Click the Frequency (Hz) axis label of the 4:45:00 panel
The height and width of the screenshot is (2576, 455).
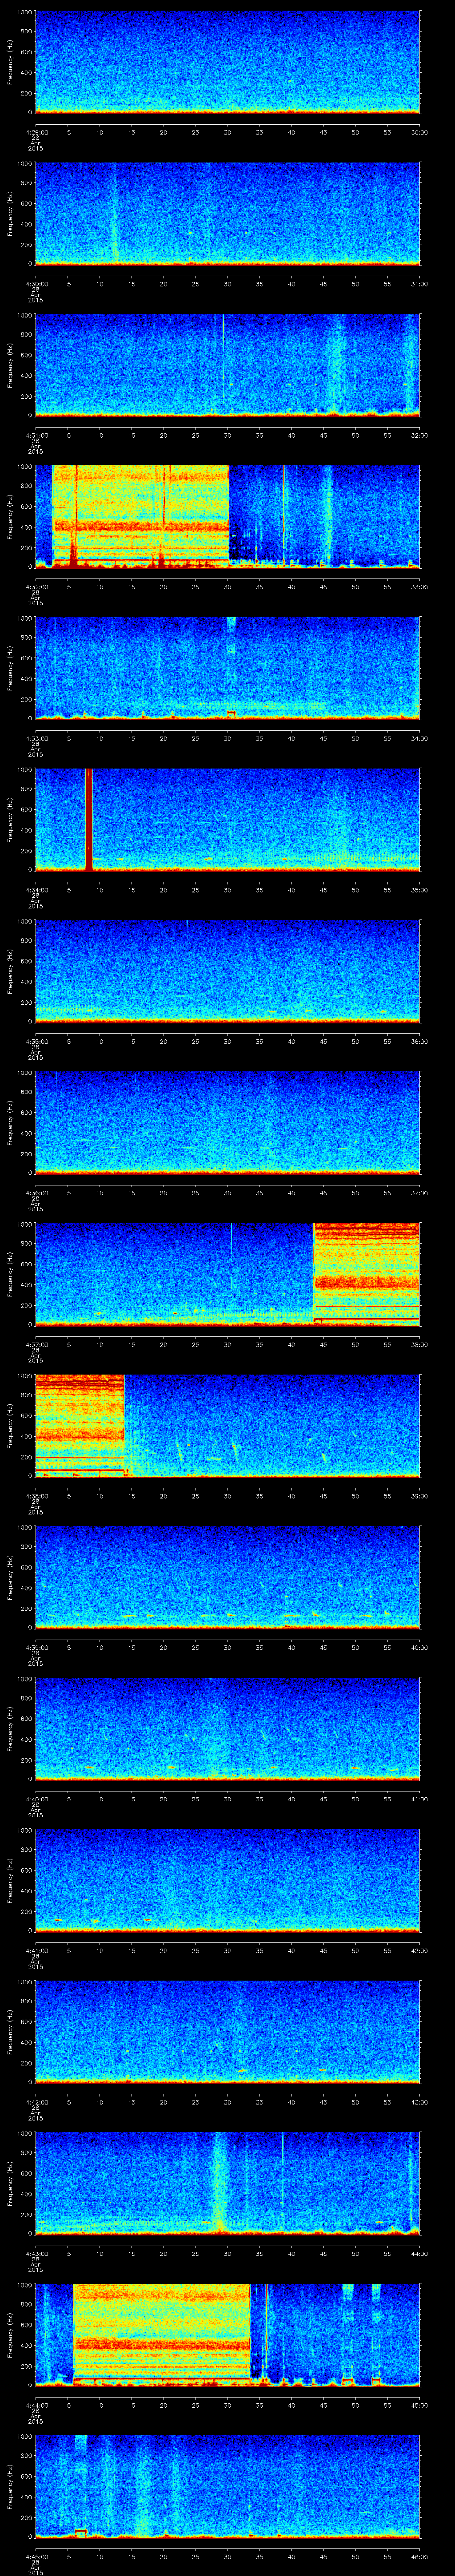pyautogui.click(x=10, y=2486)
